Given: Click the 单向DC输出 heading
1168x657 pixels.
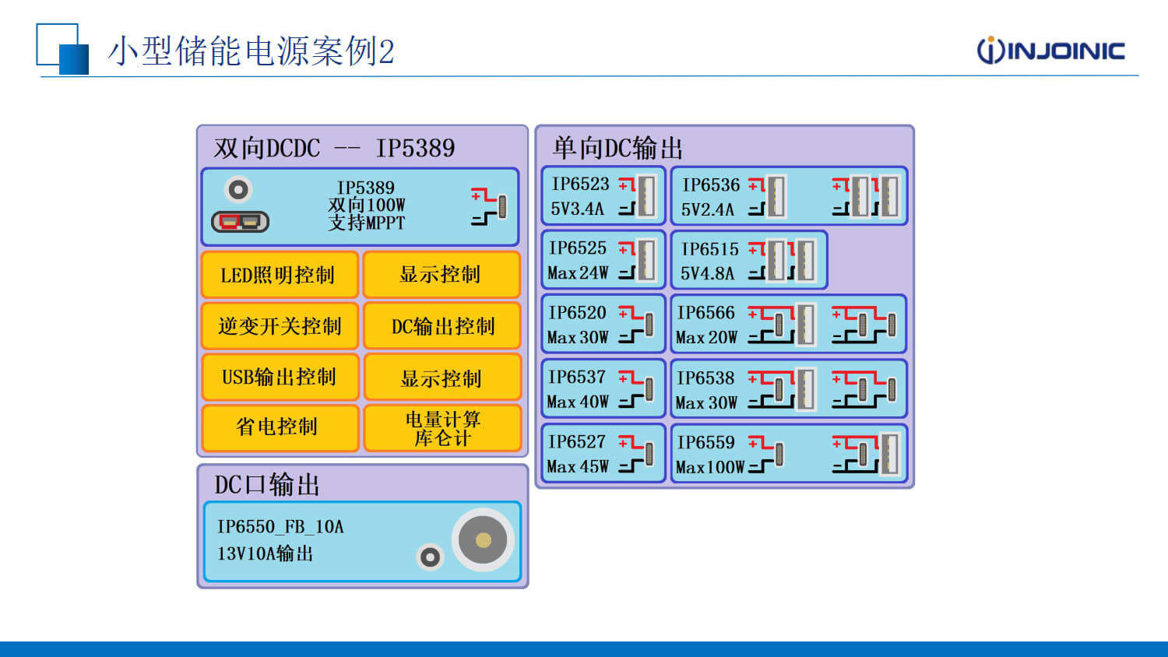Looking at the screenshot, I should click(617, 148).
